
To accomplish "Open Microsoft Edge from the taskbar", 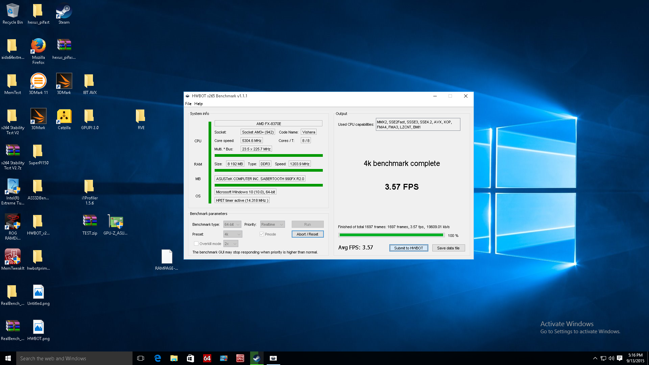I will click(x=158, y=358).
